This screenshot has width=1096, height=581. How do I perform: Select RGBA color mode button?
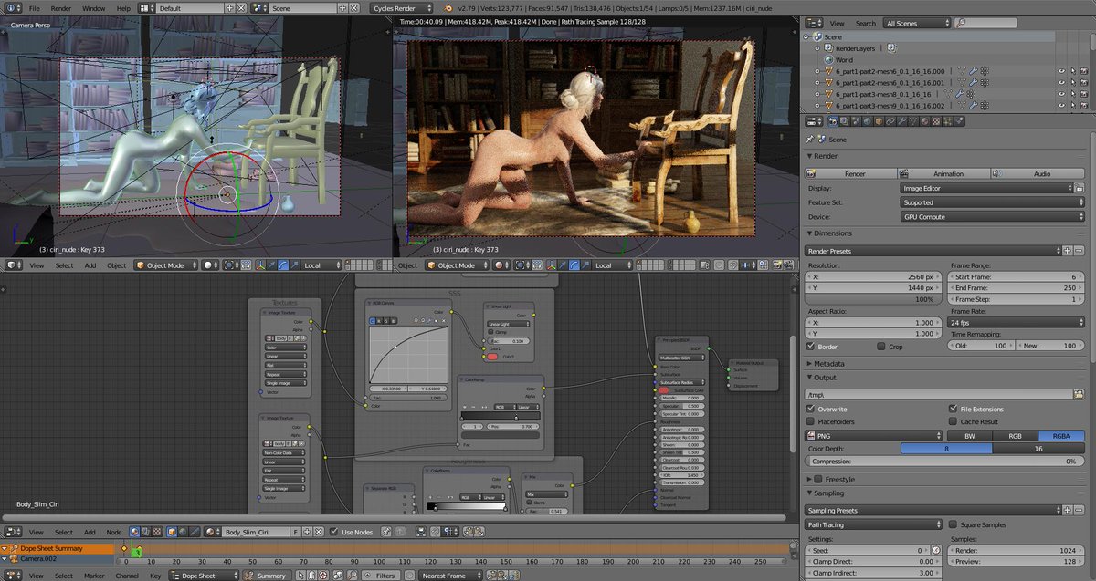point(1060,435)
